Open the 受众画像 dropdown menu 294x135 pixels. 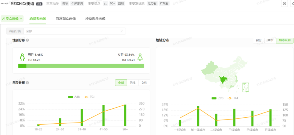click(12, 19)
